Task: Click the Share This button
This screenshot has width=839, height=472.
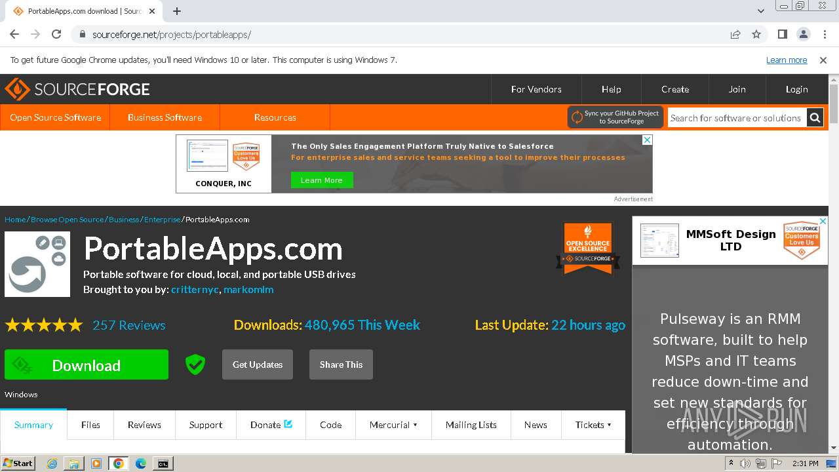Action: (341, 364)
